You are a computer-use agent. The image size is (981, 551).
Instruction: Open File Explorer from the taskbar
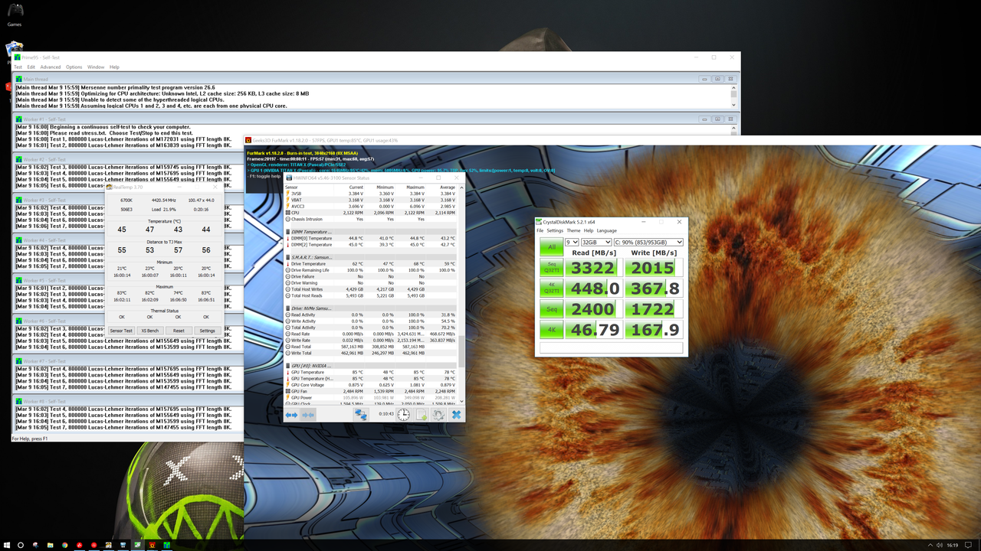pyautogui.click(x=50, y=545)
